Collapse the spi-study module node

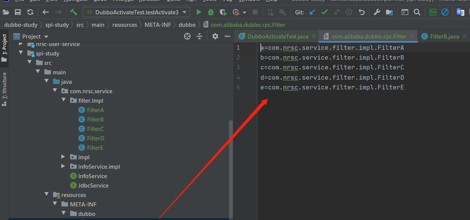[21, 53]
